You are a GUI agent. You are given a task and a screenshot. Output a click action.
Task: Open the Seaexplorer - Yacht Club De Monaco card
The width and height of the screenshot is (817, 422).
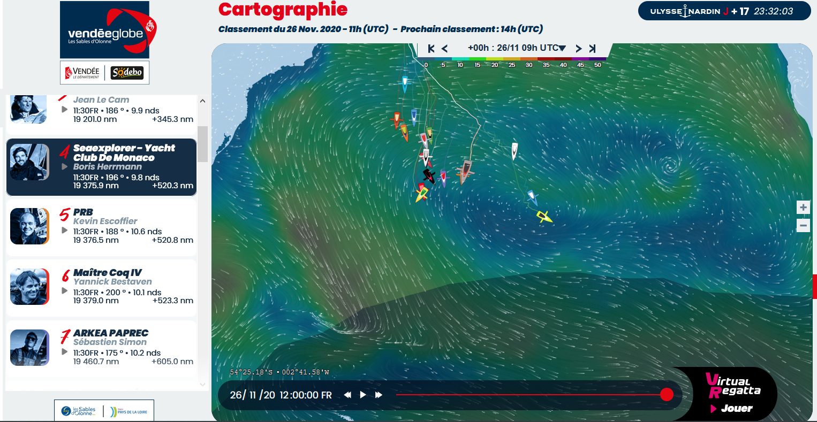click(101, 167)
